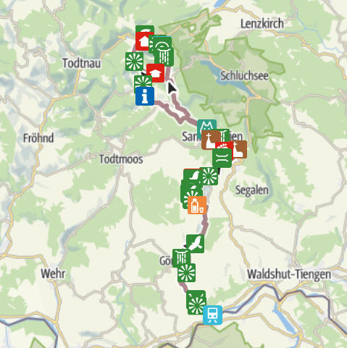Viewport: 347px width, 348px height.
Task: Click the green bridge marker icon
Action: [222, 158]
